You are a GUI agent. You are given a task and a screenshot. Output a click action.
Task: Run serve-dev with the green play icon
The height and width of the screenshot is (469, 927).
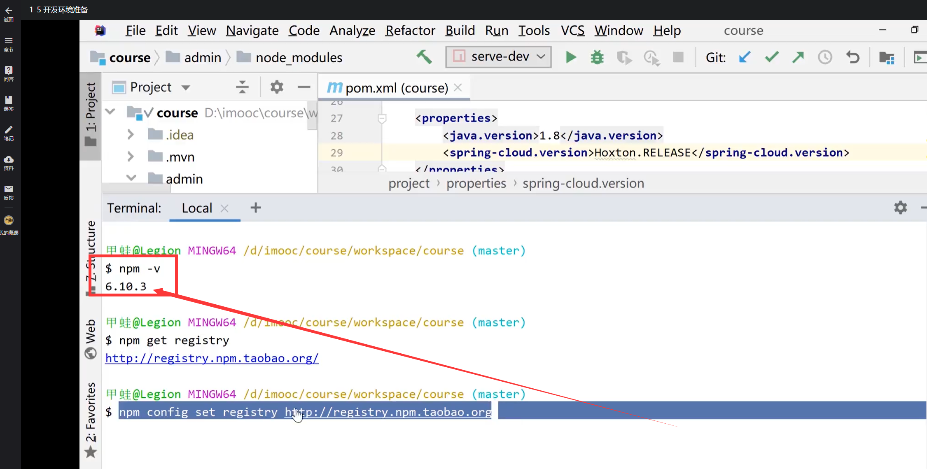[571, 57]
